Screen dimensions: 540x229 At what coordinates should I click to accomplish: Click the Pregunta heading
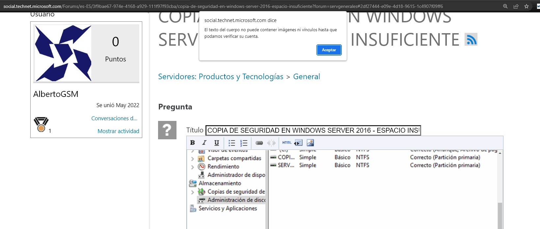175,107
